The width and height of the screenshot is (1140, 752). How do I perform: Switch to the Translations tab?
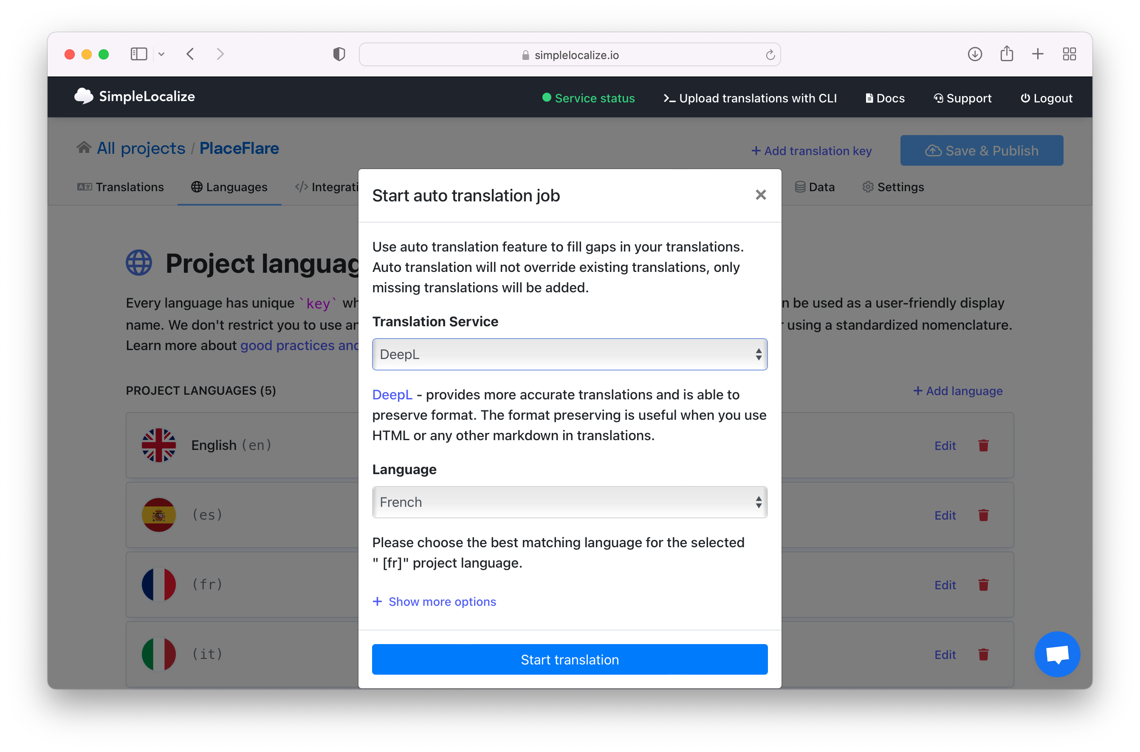[130, 187]
